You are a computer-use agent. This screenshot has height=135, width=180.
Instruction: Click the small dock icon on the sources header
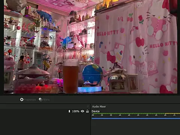(x=88, y=106)
